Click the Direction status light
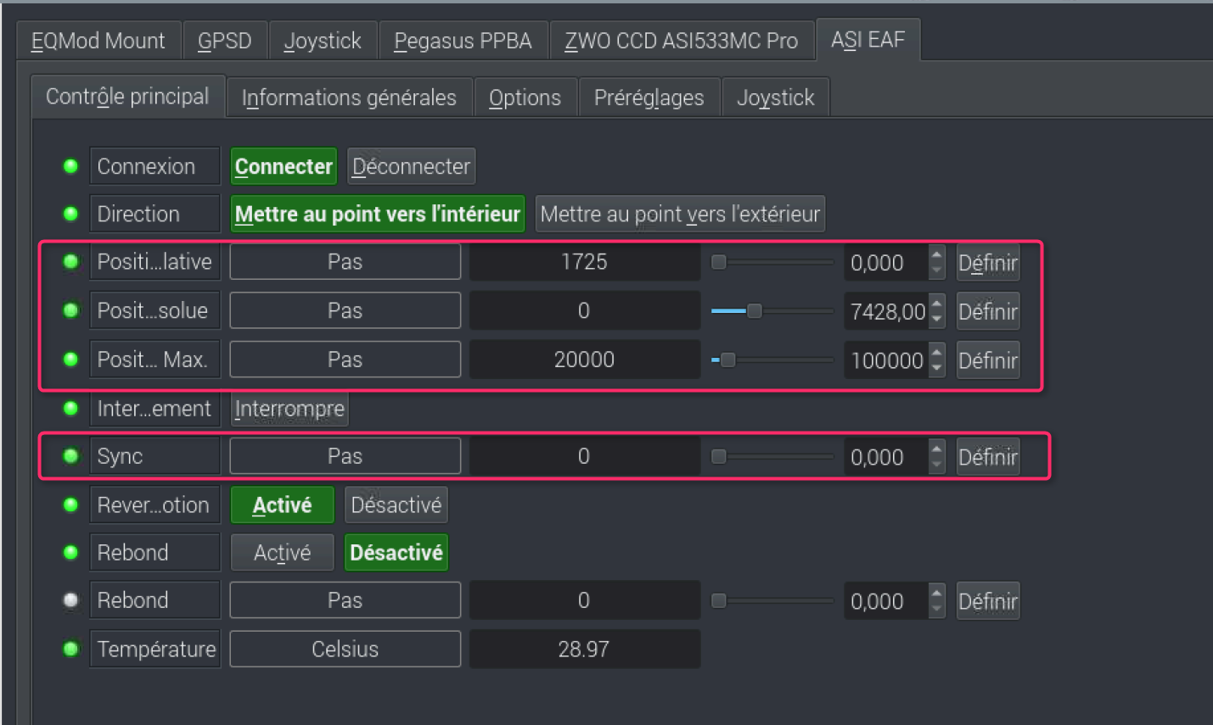Screen dimensions: 1213x725 71,214
